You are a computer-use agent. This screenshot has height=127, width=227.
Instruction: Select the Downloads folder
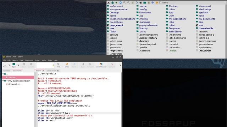[144, 13]
